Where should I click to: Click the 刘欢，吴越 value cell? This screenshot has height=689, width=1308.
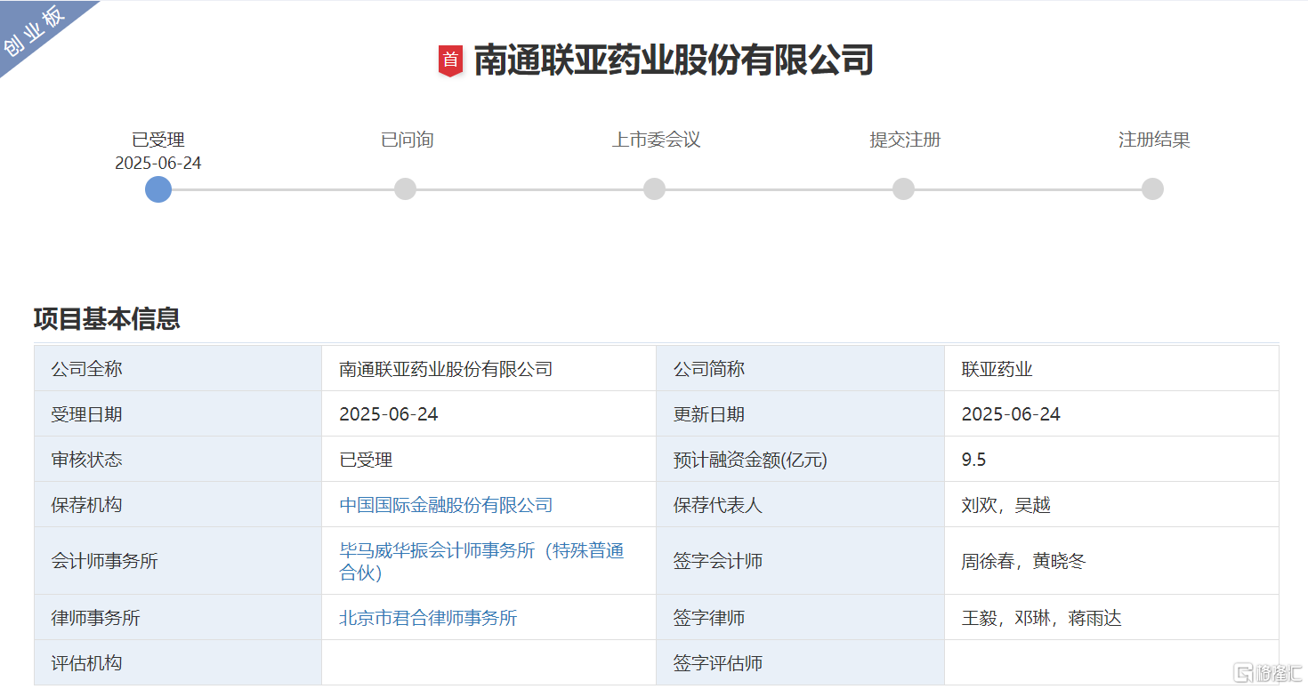pyautogui.click(x=1111, y=504)
